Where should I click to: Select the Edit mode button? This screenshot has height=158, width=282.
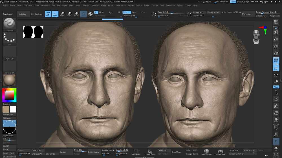[48, 14]
